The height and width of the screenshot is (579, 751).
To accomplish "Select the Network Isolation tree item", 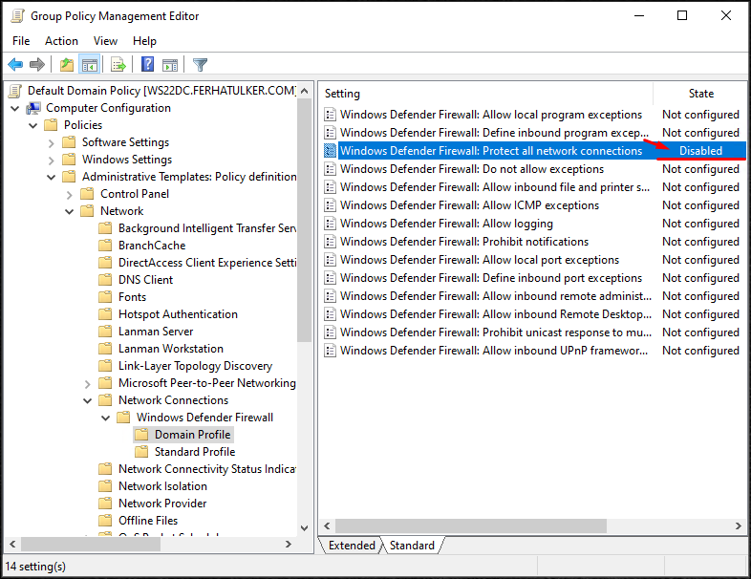I will pos(162,486).
